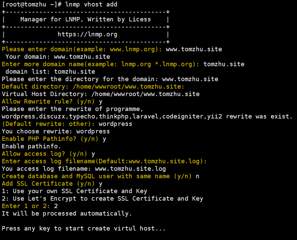This screenshot has width=297, height=240.
Task: Click the 'Manager for LNMP' banner title
Action: coord(86,19)
